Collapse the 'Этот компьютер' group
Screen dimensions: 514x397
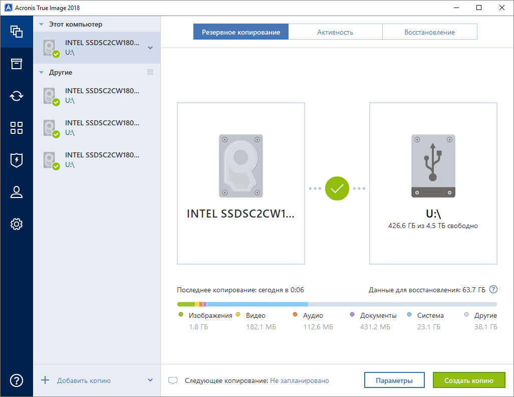(x=42, y=24)
